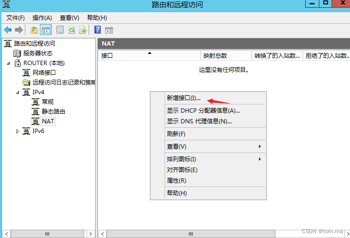
Task: Click the ROUTER (本地) server icon
Action: [18, 63]
